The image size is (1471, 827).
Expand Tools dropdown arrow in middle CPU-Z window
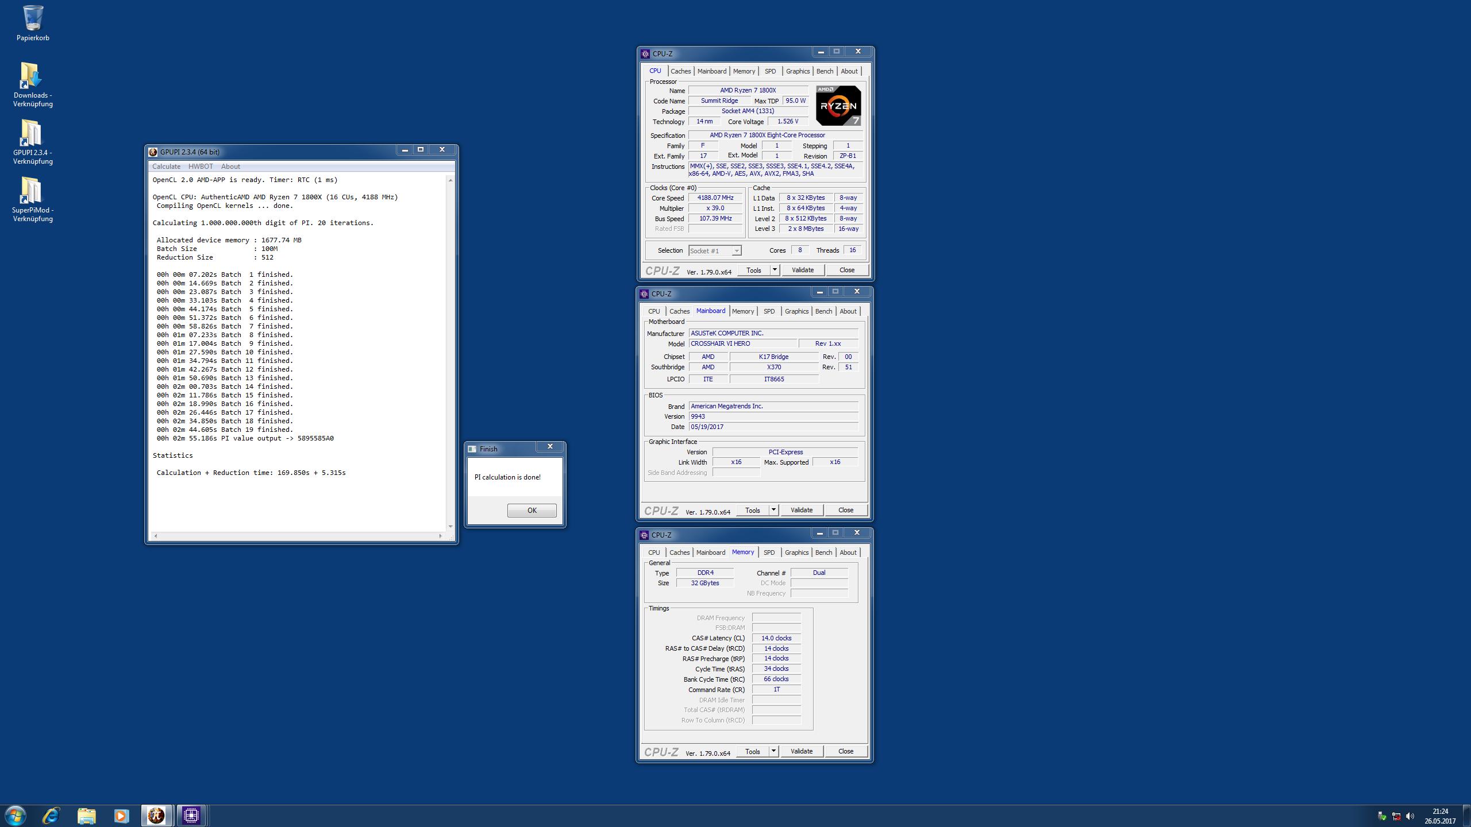tap(773, 510)
